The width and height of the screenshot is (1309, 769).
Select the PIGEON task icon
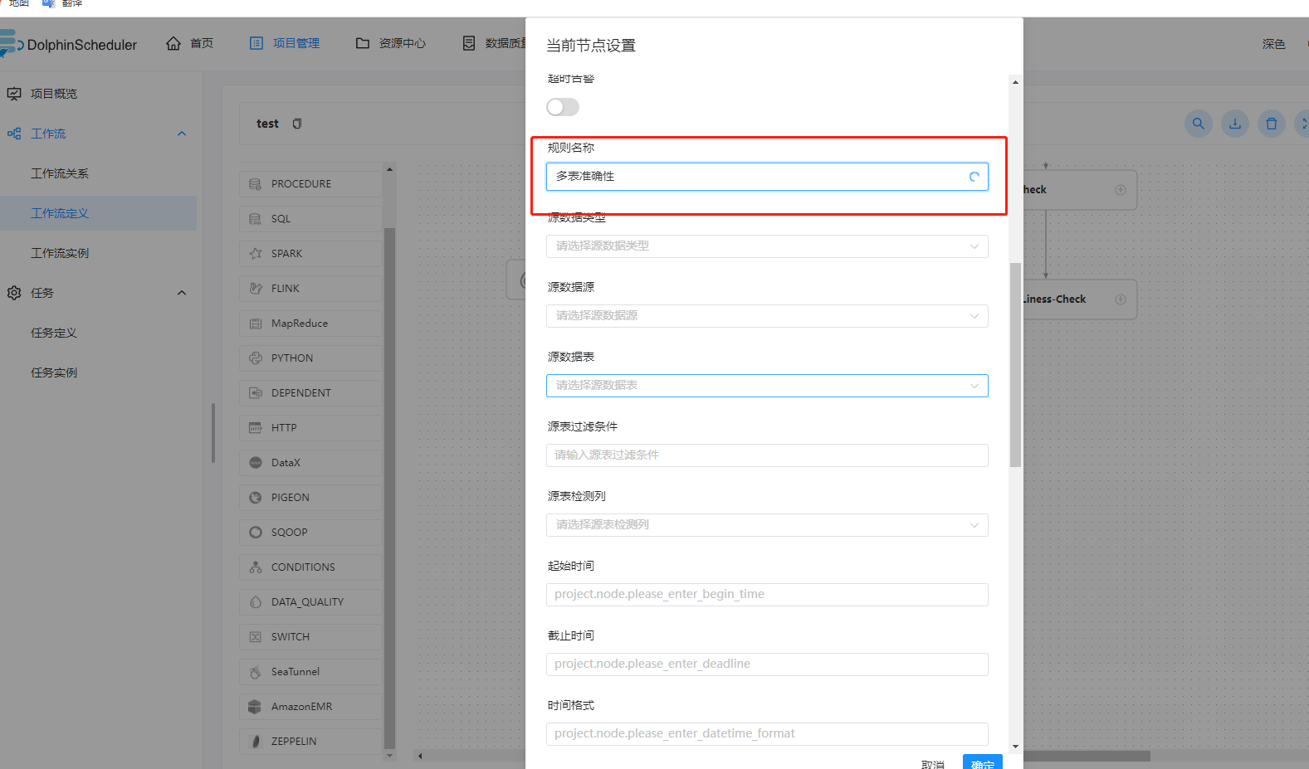point(256,498)
